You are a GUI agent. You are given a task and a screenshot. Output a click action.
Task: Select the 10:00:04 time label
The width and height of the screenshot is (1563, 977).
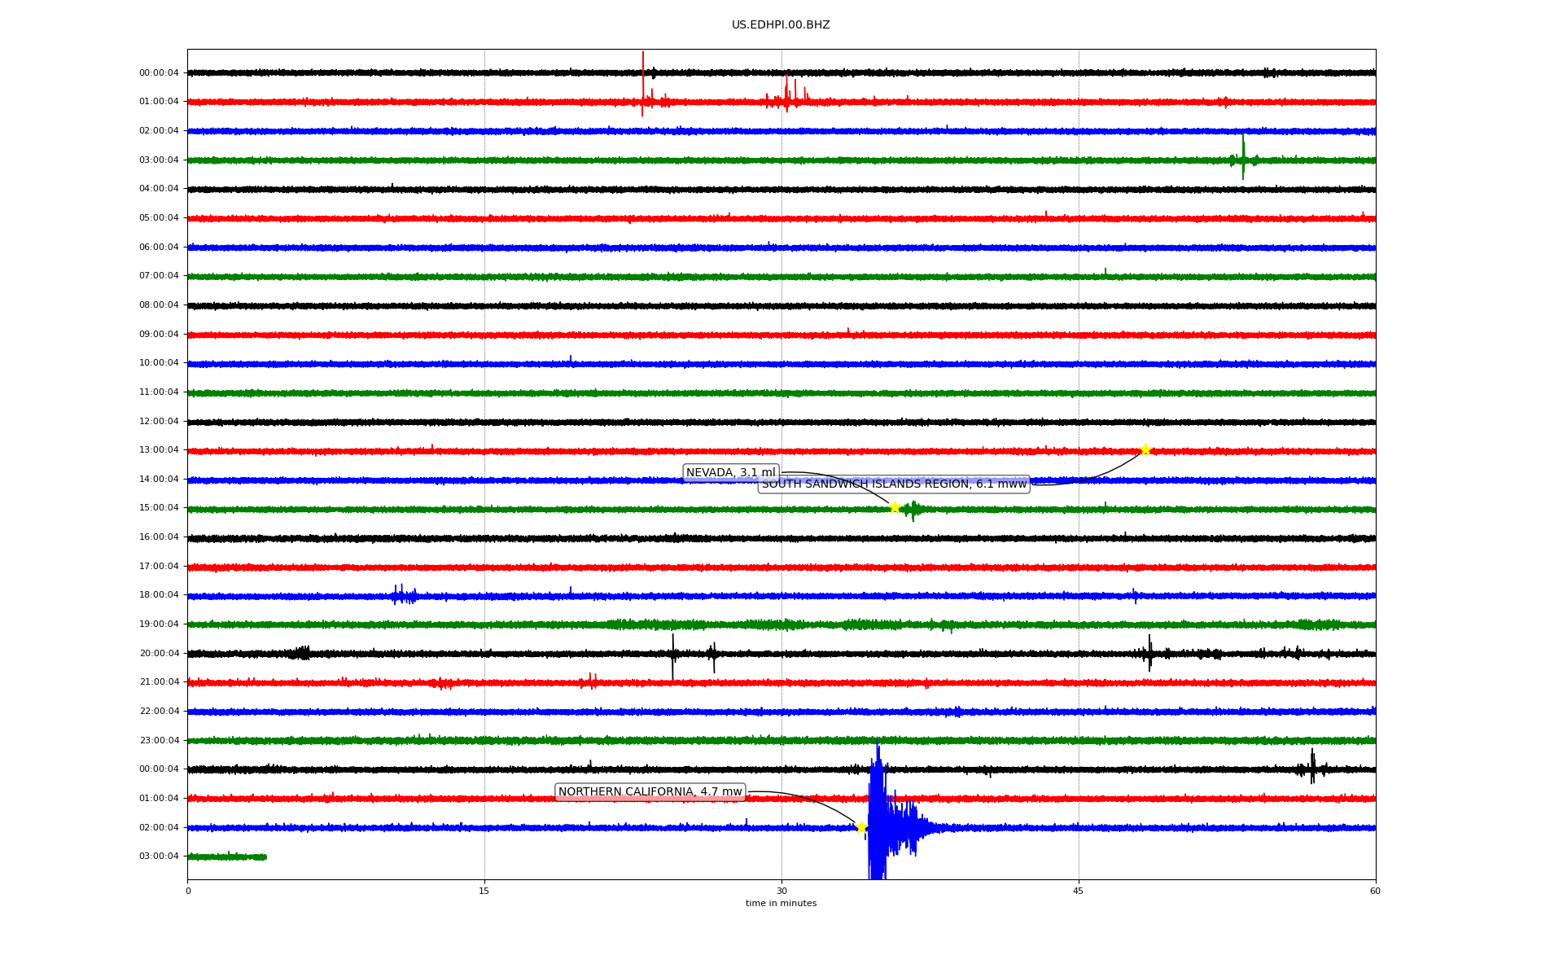(x=159, y=363)
